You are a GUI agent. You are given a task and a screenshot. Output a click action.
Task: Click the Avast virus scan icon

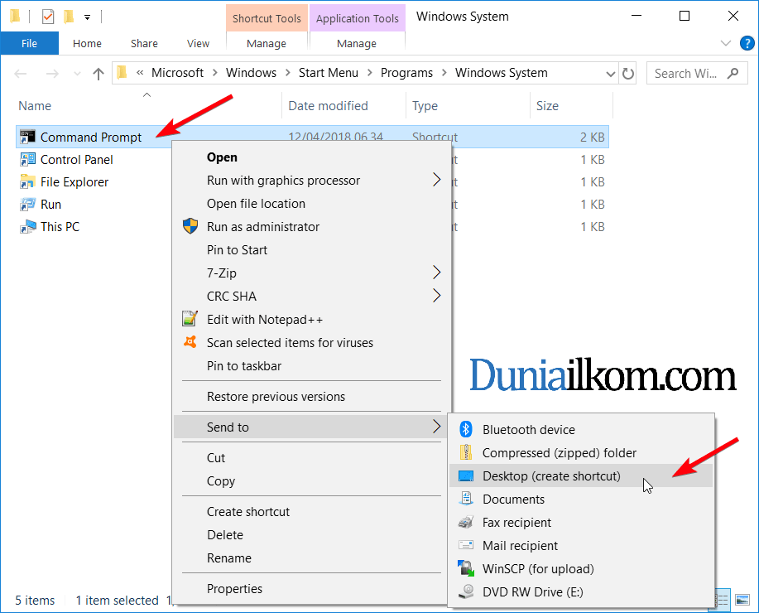pyautogui.click(x=190, y=342)
